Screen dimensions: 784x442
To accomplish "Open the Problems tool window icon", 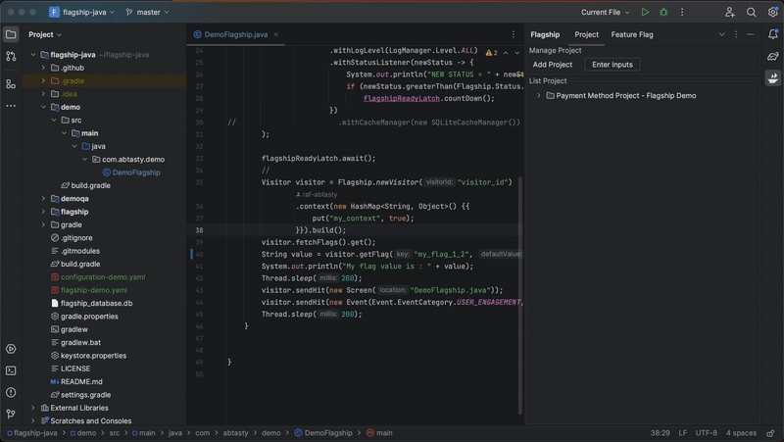I will click(11, 391).
